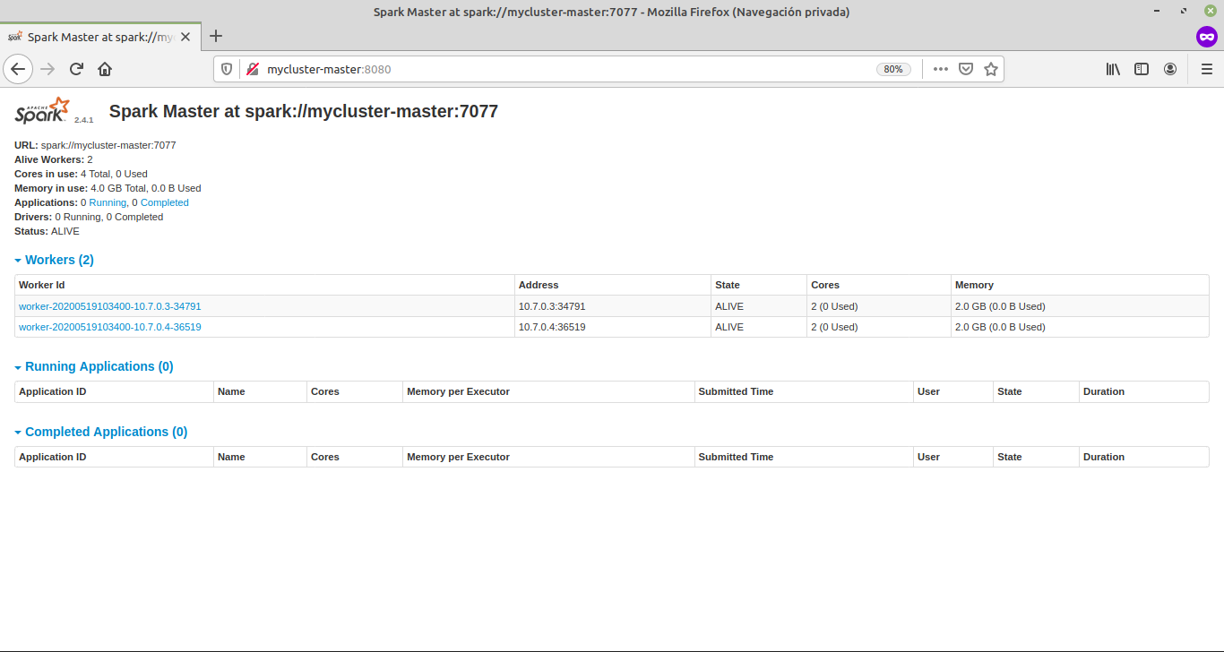Show sidebars toolbar icon

coord(1142,69)
